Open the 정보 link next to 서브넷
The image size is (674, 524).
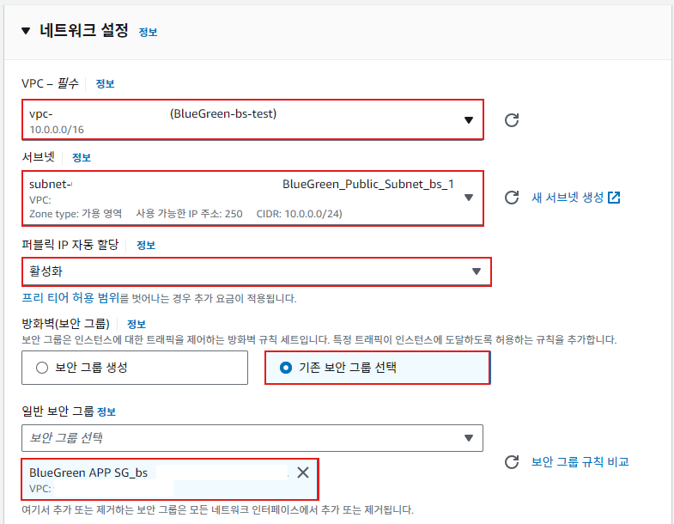click(x=82, y=157)
